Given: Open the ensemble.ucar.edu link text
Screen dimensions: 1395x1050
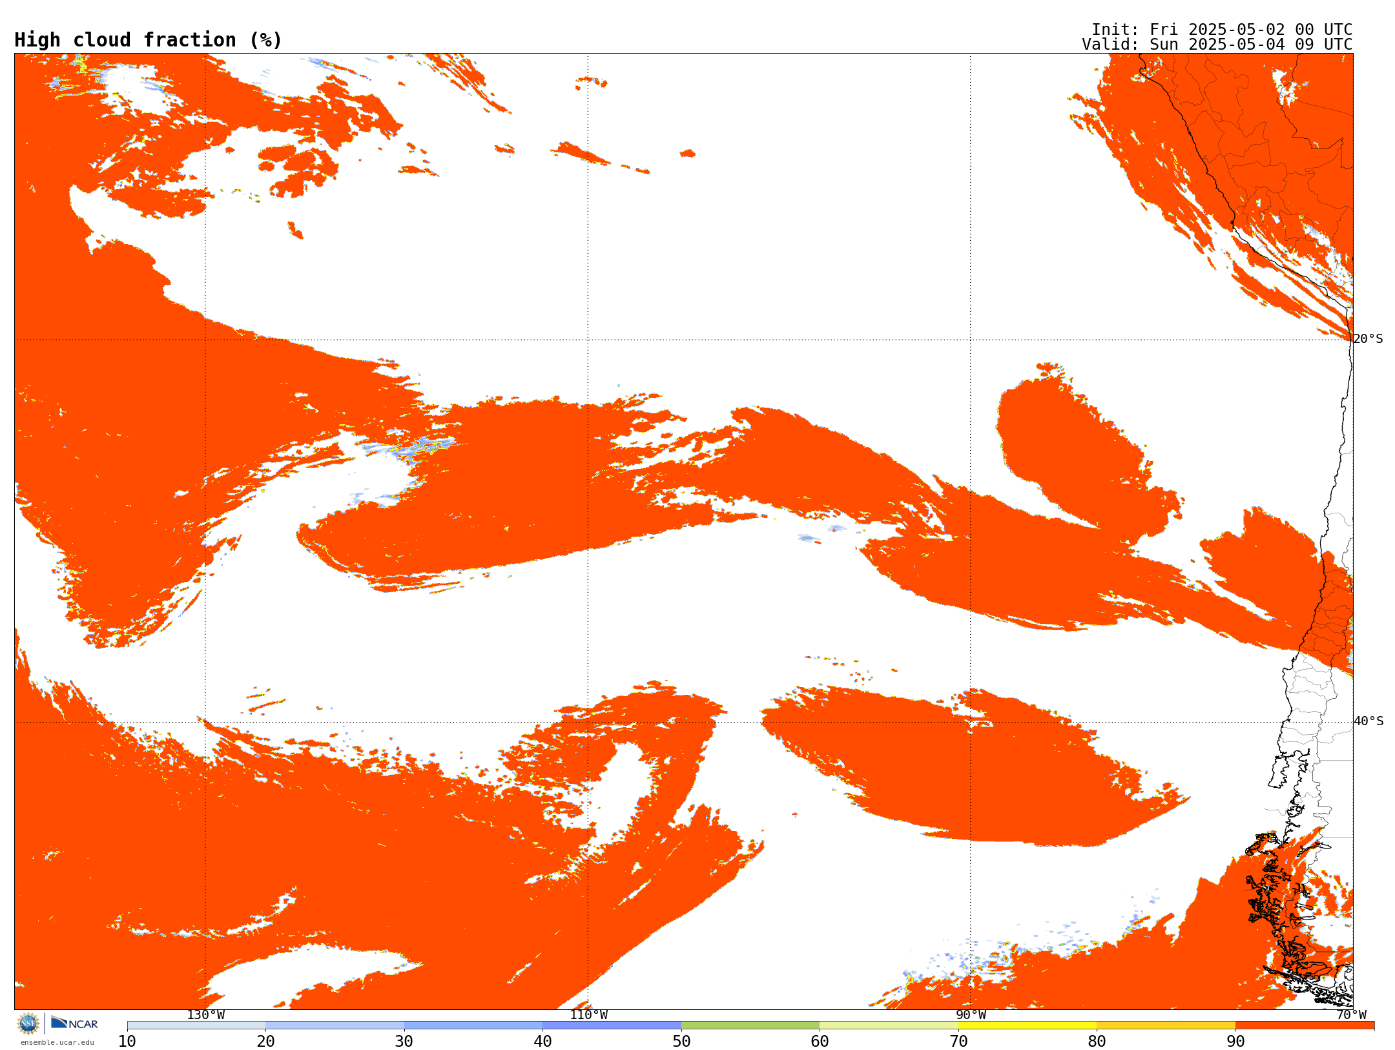Looking at the screenshot, I should [57, 1042].
